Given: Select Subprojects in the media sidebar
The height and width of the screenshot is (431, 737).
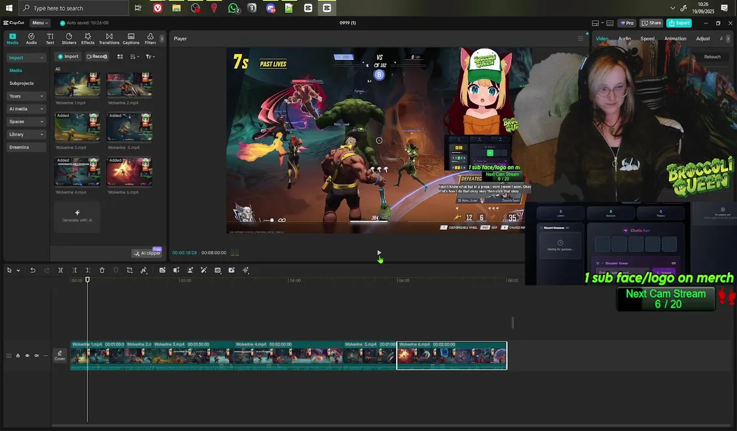Looking at the screenshot, I should (x=22, y=83).
